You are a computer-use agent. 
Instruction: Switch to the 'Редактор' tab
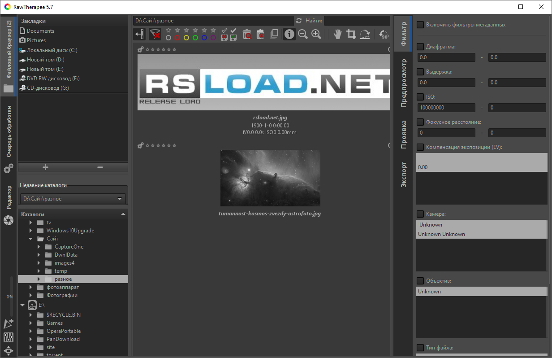point(9,197)
